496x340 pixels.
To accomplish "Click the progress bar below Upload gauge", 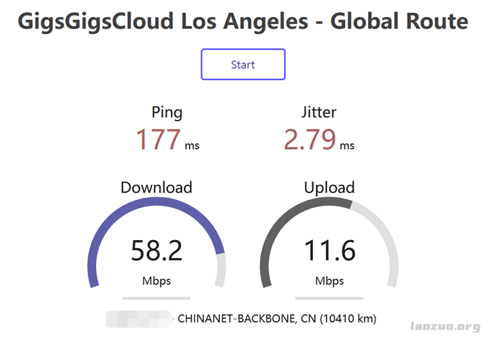I will point(329,298).
